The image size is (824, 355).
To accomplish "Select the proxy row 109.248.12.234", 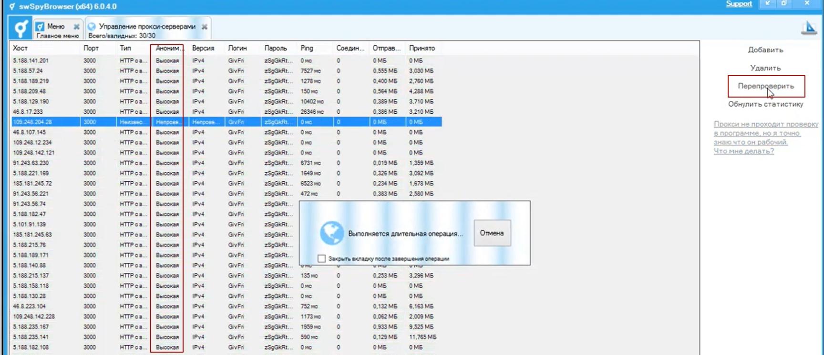I will pyautogui.click(x=227, y=142).
